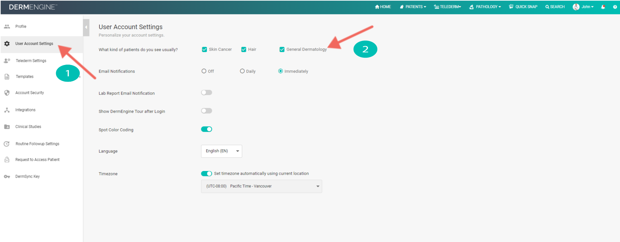The height and width of the screenshot is (242, 620).
Task: Click the Telederm Settings sidebar icon
Action: tap(7, 61)
